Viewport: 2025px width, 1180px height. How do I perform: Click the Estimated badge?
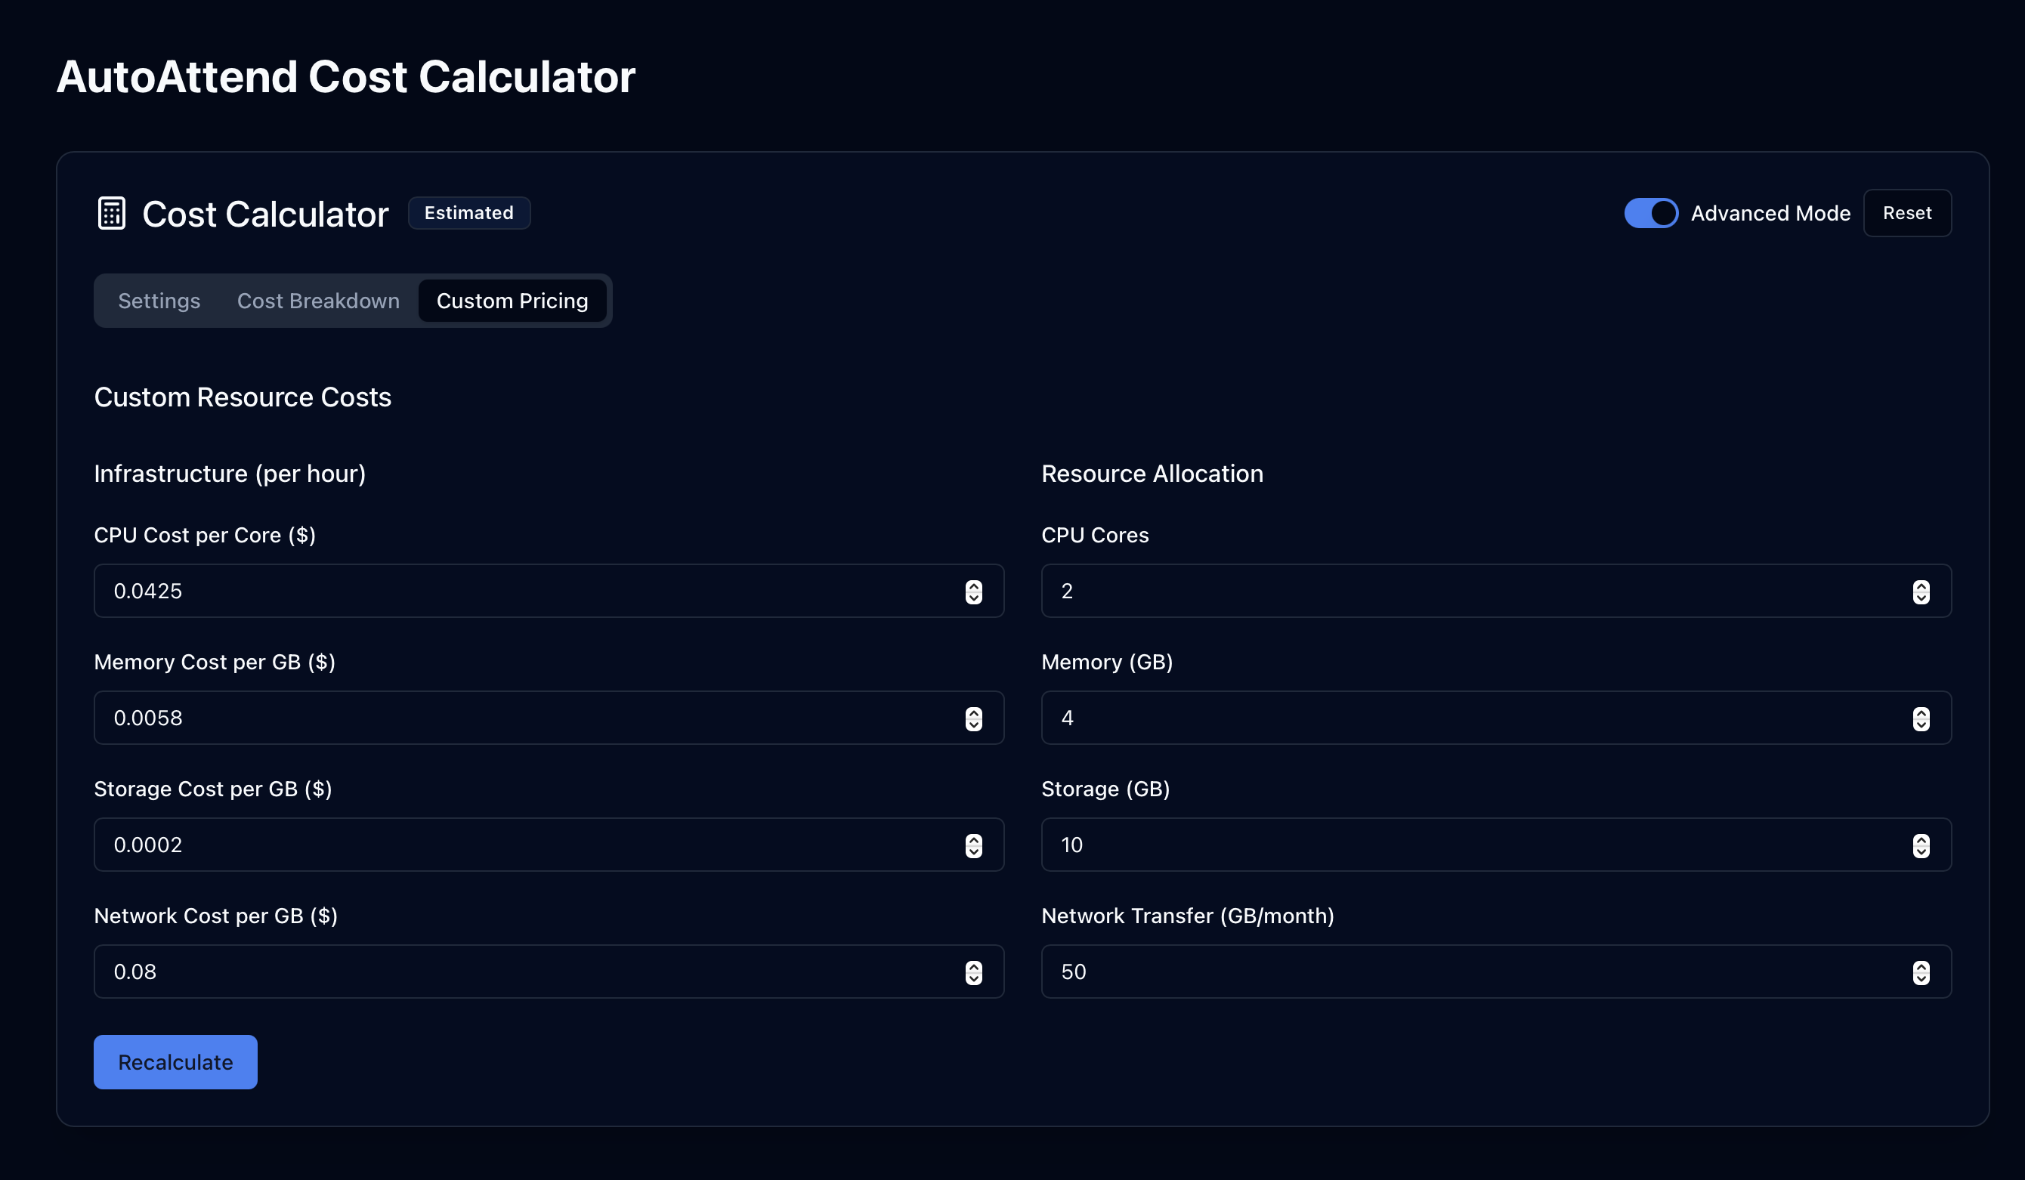pyautogui.click(x=468, y=212)
